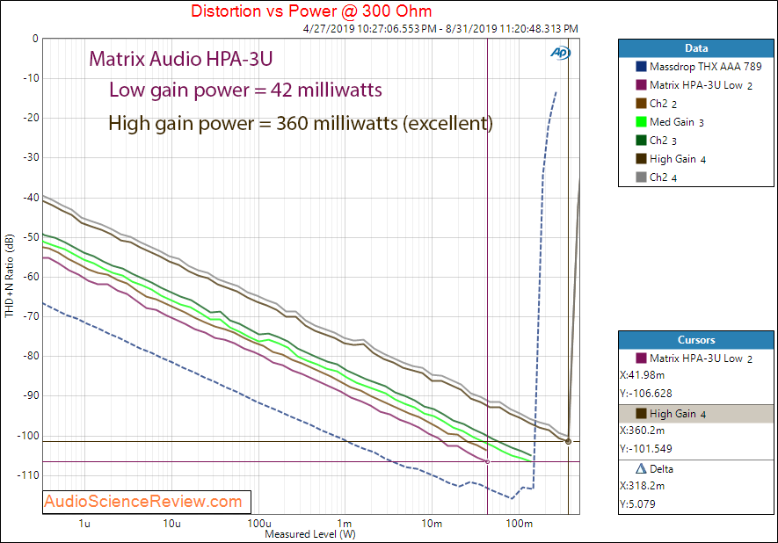Select the 'Ch2 4' legend entry

[x=663, y=177]
